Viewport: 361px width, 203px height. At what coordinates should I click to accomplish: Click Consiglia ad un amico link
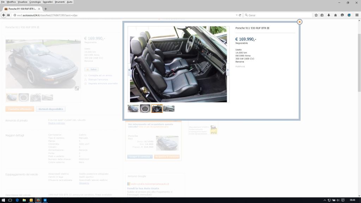[x=100, y=75]
